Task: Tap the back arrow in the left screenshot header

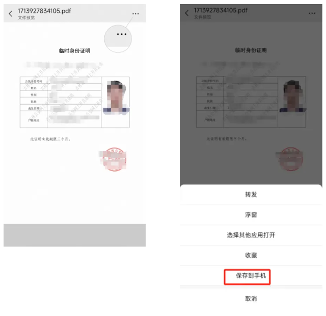Action: point(11,14)
